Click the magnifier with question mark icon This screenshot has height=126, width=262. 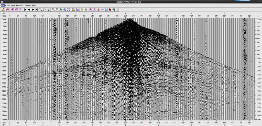(x=41, y=9)
